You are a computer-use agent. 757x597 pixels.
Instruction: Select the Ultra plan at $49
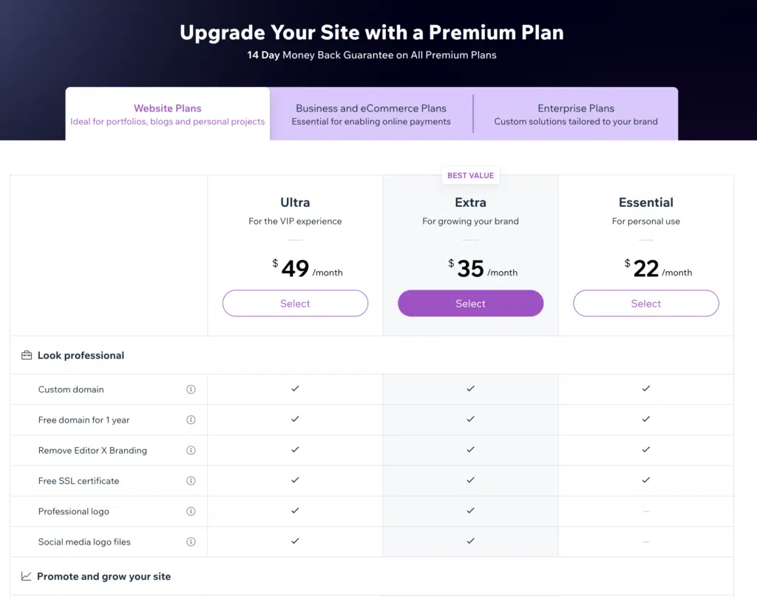click(295, 303)
